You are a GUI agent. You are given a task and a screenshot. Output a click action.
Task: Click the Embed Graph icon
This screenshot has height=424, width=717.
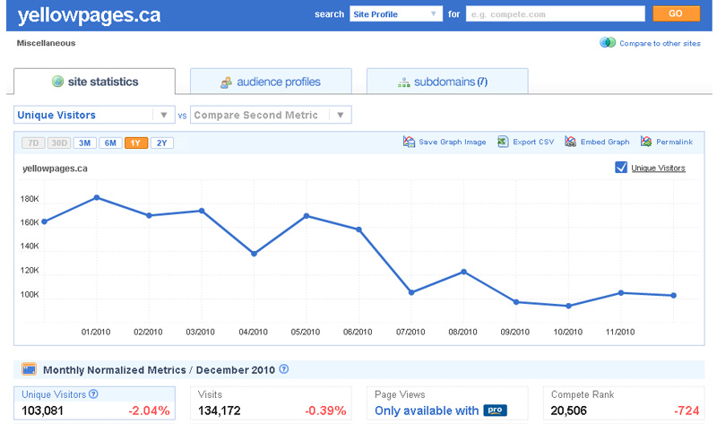point(570,142)
